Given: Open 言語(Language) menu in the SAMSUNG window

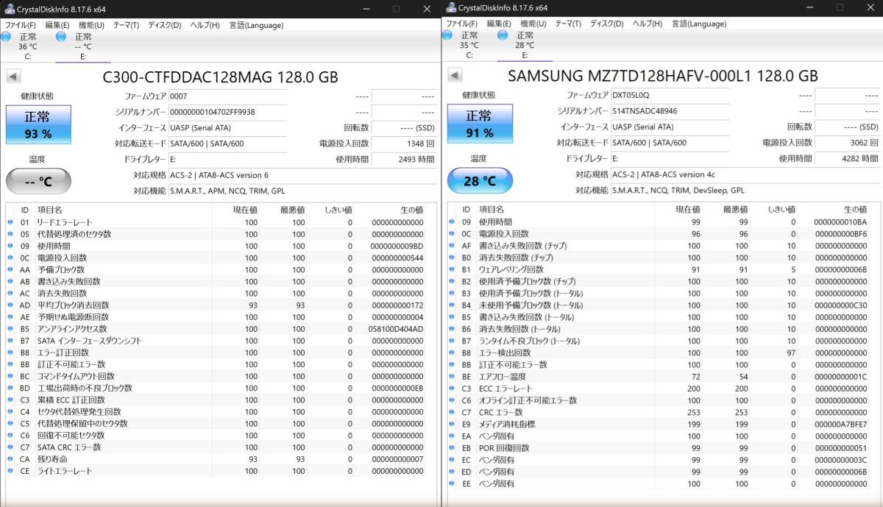Looking at the screenshot, I should click(698, 24).
